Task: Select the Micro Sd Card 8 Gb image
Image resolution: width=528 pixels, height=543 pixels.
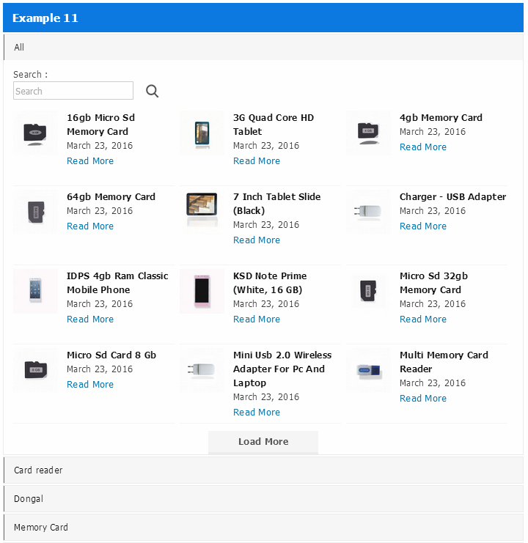Action: coord(35,370)
